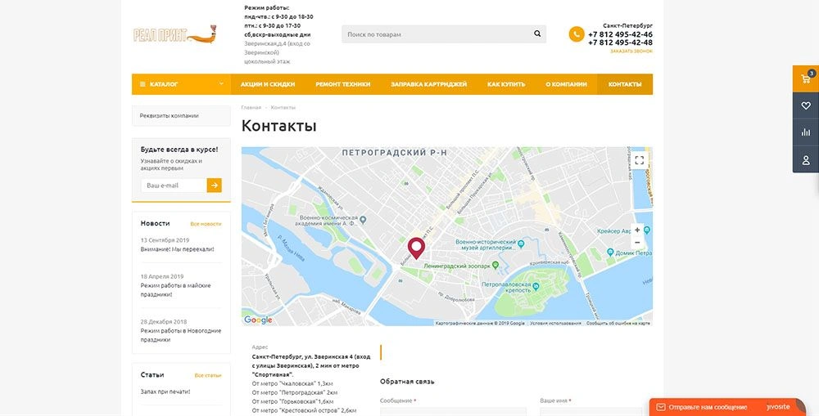Click the Реквизиты компании sidebar link
Image resolution: width=819 pixels, height=416 pixels.
click(x=170, y=116)
